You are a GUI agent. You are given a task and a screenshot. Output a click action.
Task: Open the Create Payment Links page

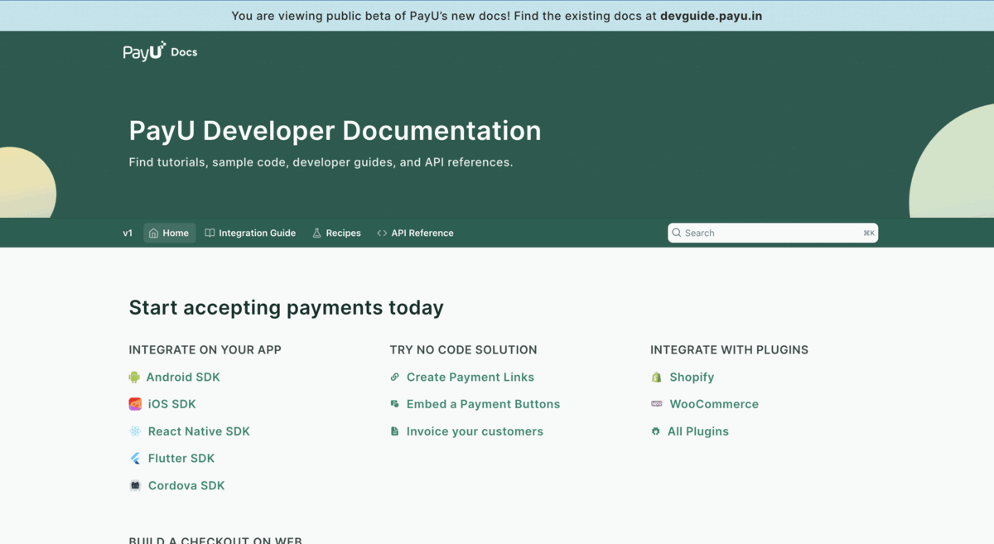coord(470,378)
